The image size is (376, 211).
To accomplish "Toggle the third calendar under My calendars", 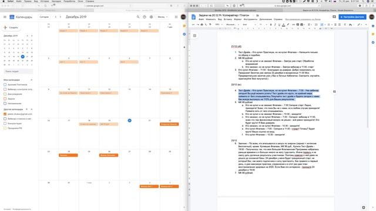I will 5,94.
